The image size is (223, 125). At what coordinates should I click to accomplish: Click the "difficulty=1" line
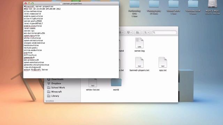click(x=30, y=55)
